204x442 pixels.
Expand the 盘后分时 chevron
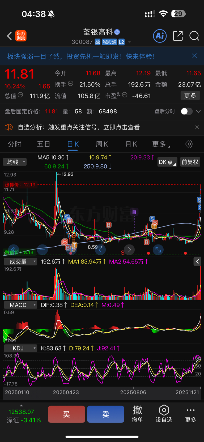(x=198, y=111)
